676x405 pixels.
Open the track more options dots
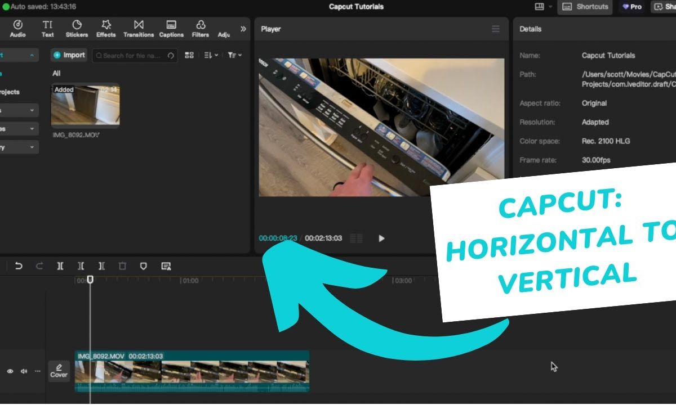[38, 371]
